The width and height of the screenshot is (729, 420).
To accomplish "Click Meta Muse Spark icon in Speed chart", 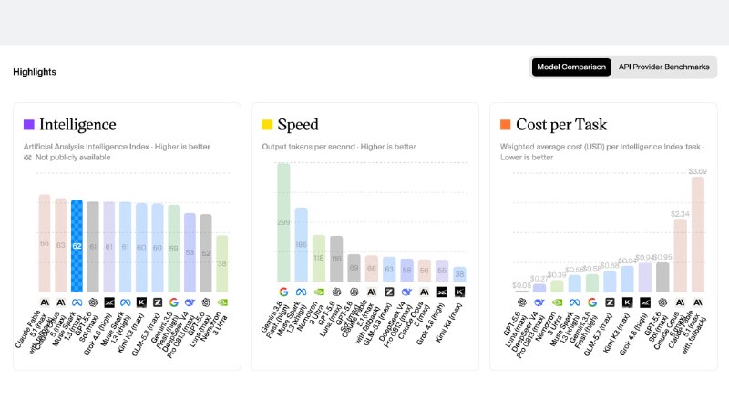I will (302, 292).
